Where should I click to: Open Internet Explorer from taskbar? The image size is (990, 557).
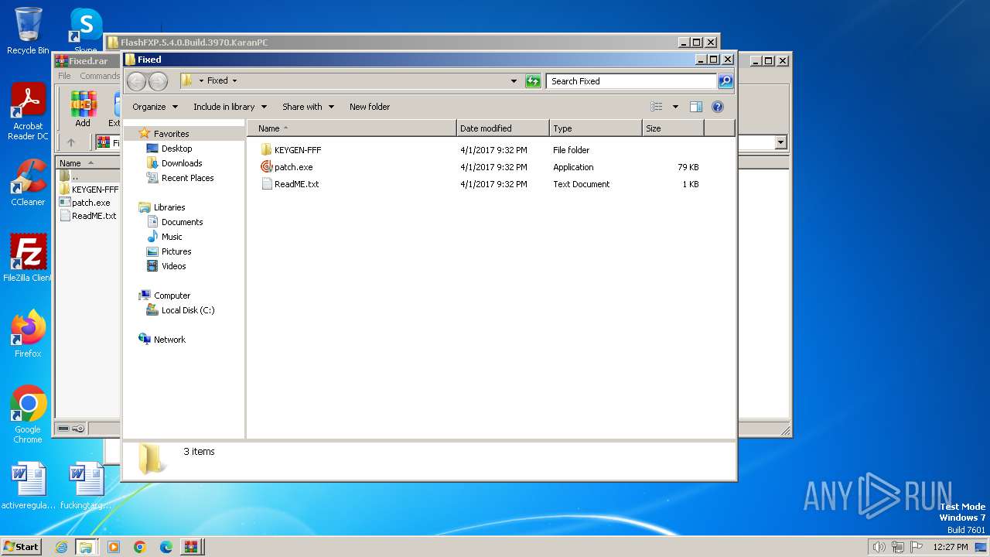click(x=61, y=547)
